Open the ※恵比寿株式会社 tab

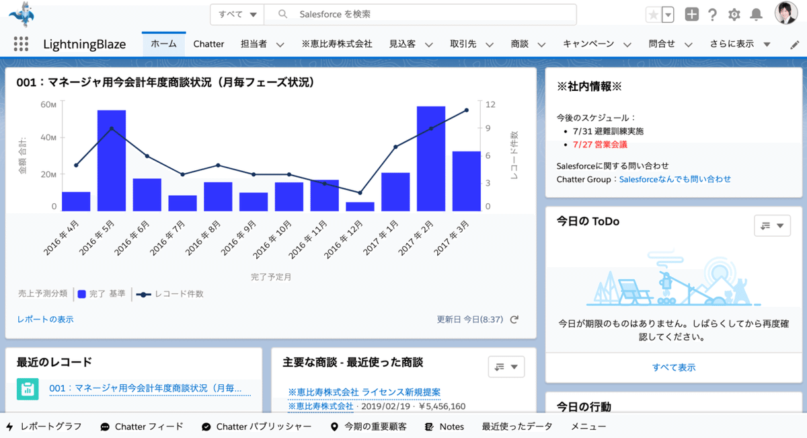click(337, 44)
